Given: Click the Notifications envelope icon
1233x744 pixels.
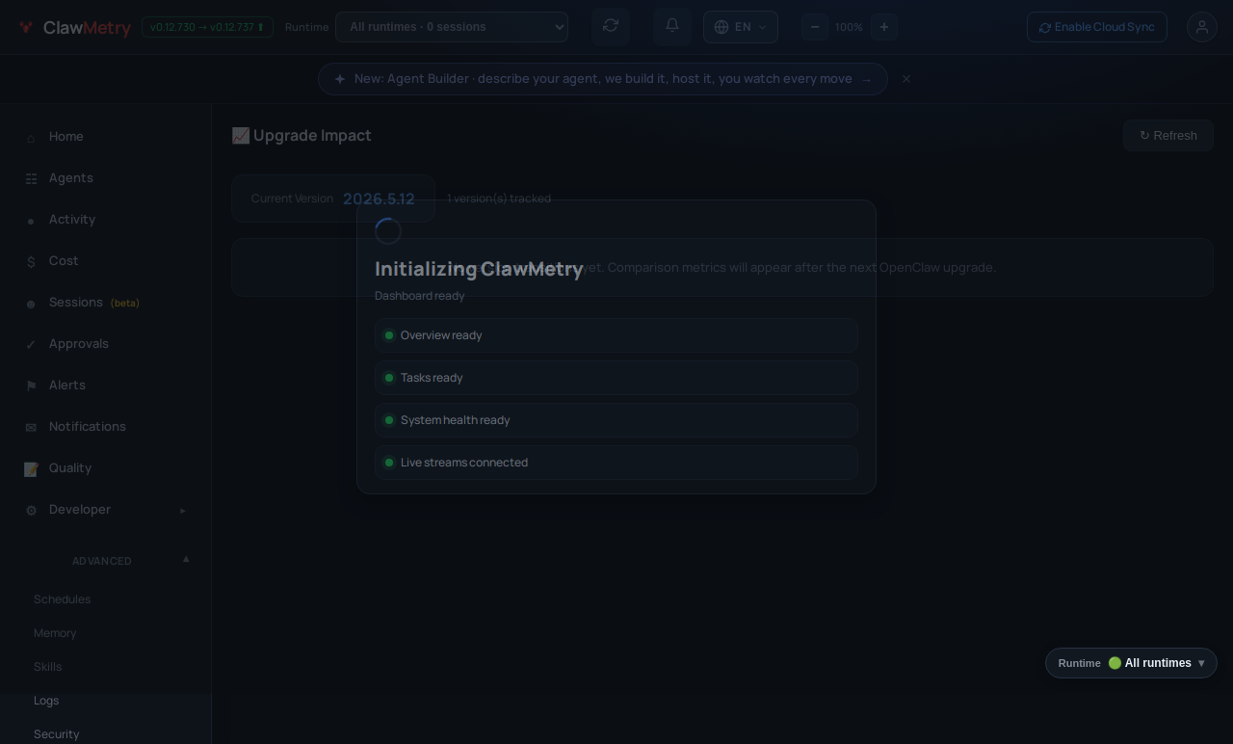Looking at the screenshot, I should pyautogui.click(x=31, y=428).
